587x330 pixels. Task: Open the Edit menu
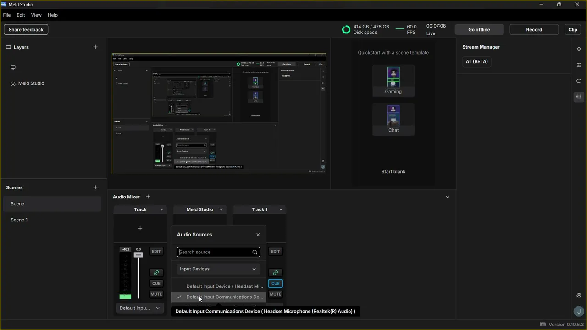(x=21, y=15)
